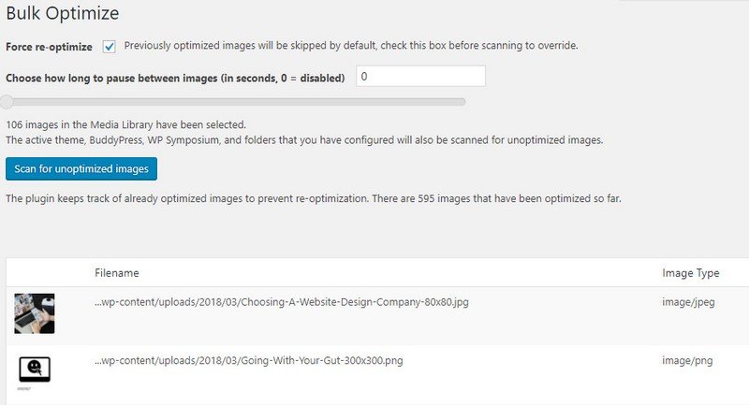Grab the pause duration slider handle
The image size is (749, 405).
(7, 102)
